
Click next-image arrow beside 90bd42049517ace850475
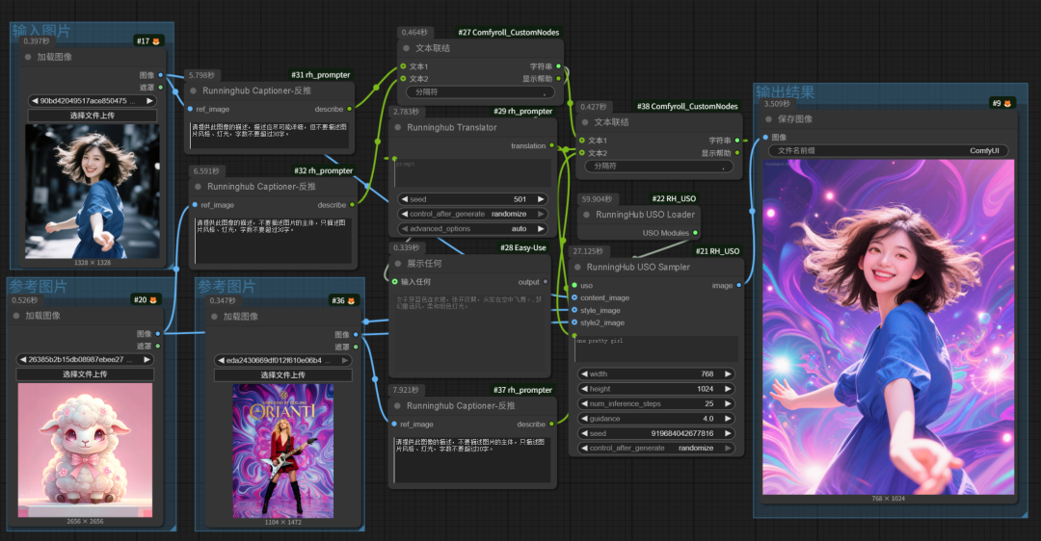coord(150,101)
